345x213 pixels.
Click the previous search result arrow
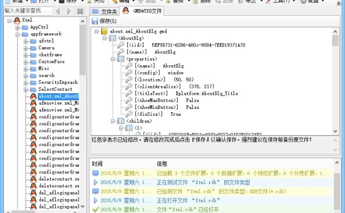pyautogui.click(x=58, y=11)
